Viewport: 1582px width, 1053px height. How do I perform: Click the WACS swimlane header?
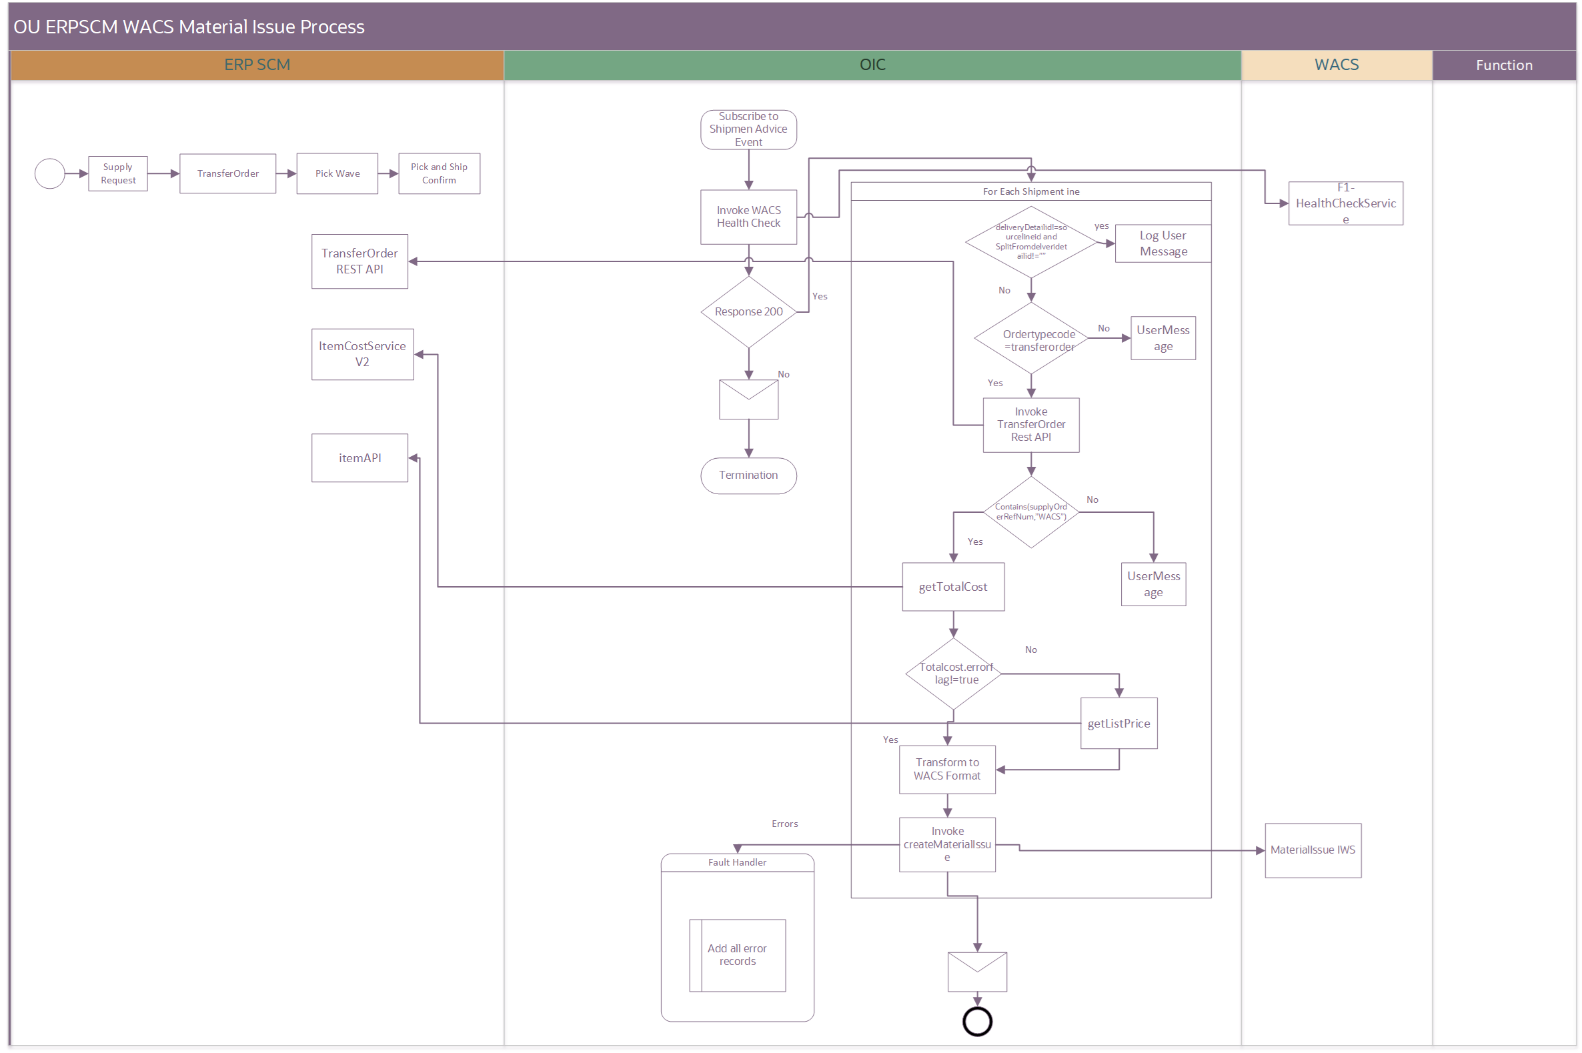point(1337,65)
